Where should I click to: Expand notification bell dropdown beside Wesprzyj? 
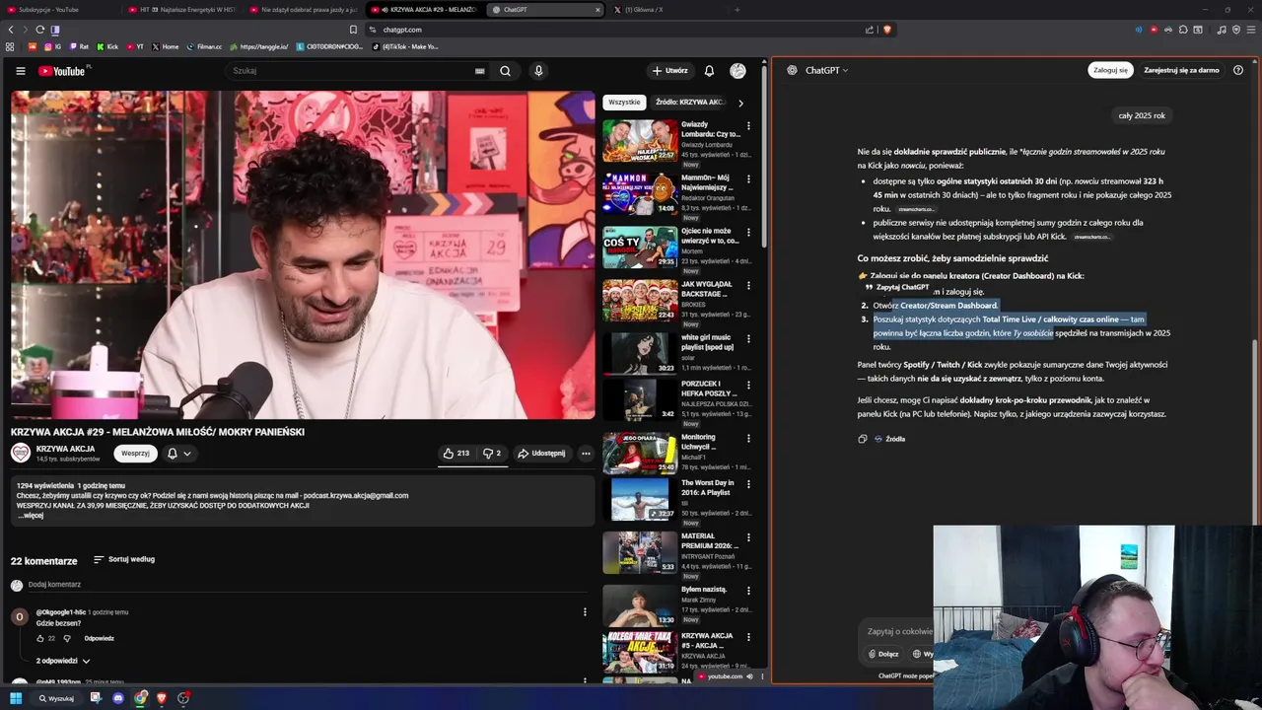click(179, 454)
